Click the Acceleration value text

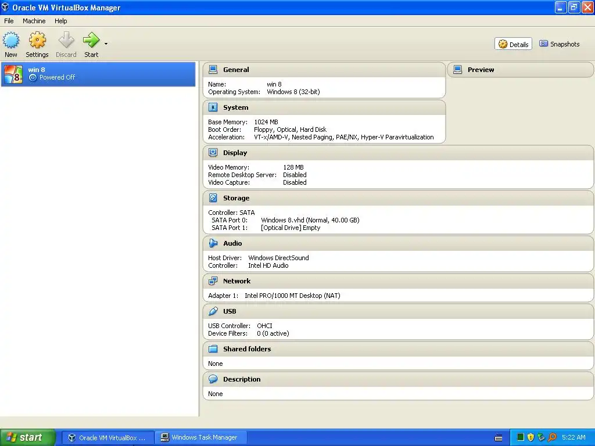point(344,137)
